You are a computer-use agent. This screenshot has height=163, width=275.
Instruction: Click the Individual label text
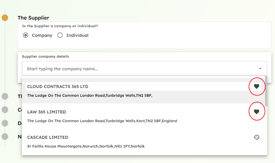tap(78, 35)
